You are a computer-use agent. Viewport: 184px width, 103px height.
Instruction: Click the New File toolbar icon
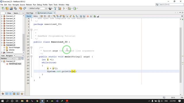tap(3, 8)
